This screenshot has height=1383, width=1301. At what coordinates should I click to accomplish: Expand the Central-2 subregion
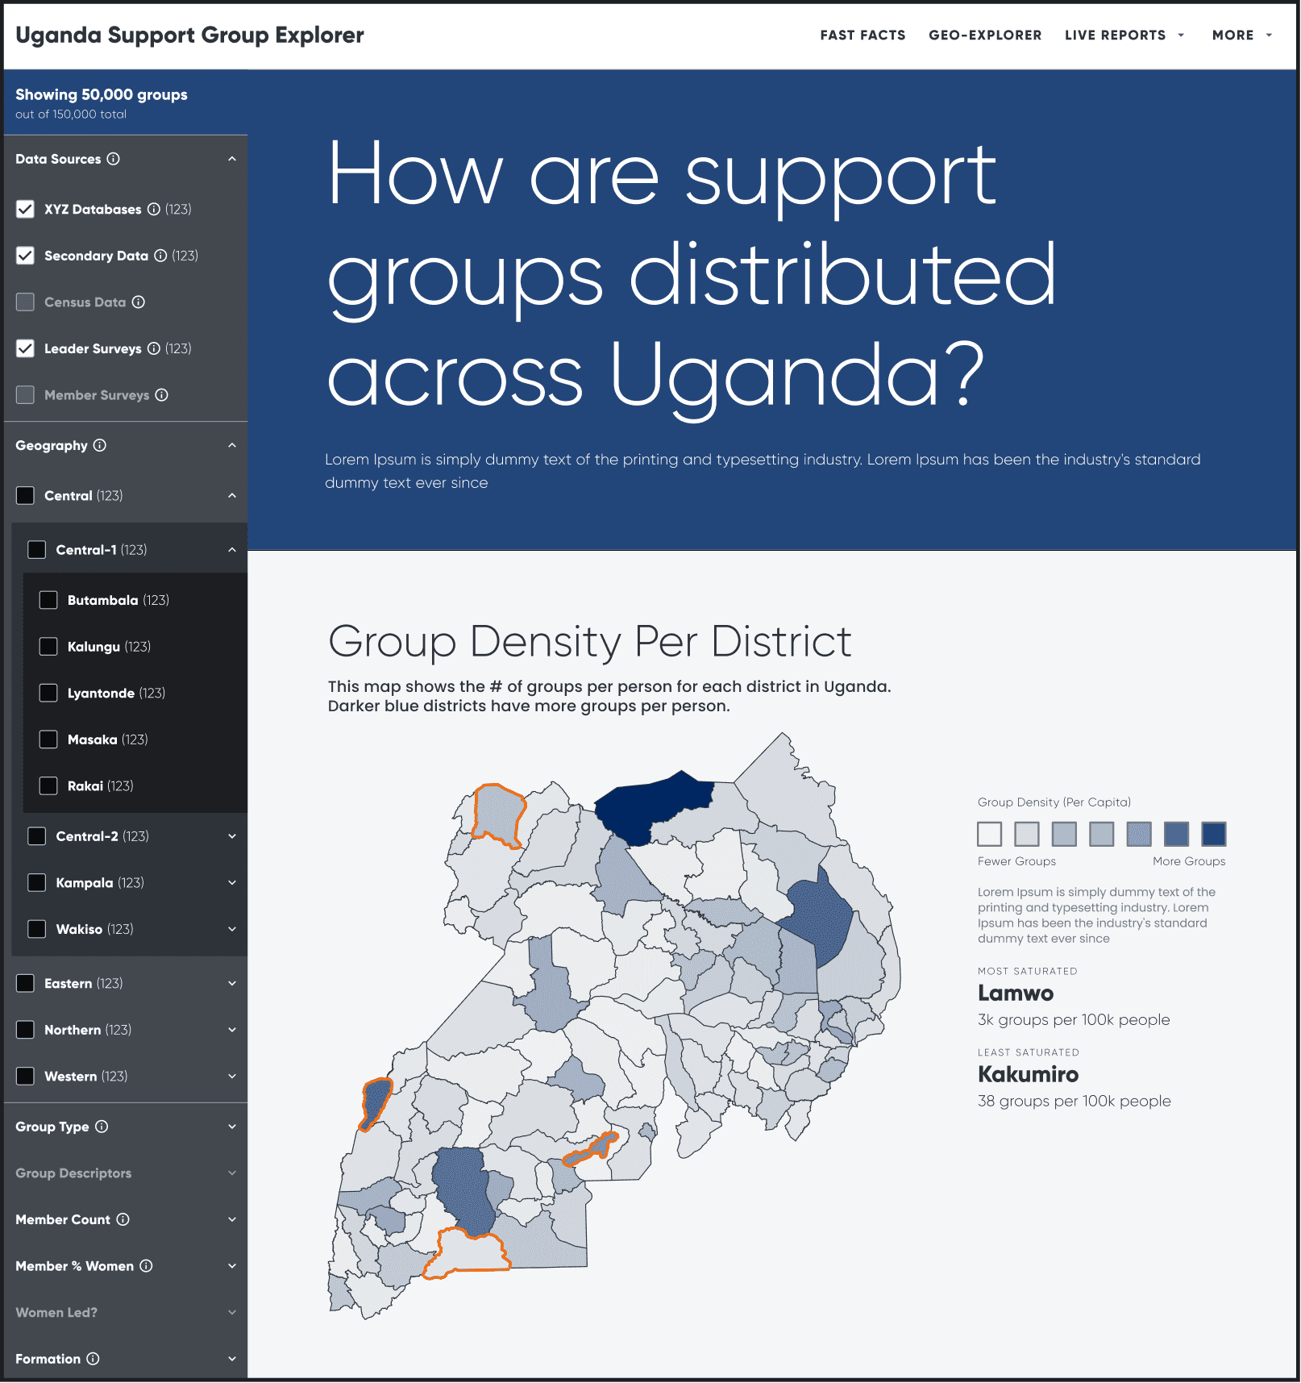tap(232, 836)
